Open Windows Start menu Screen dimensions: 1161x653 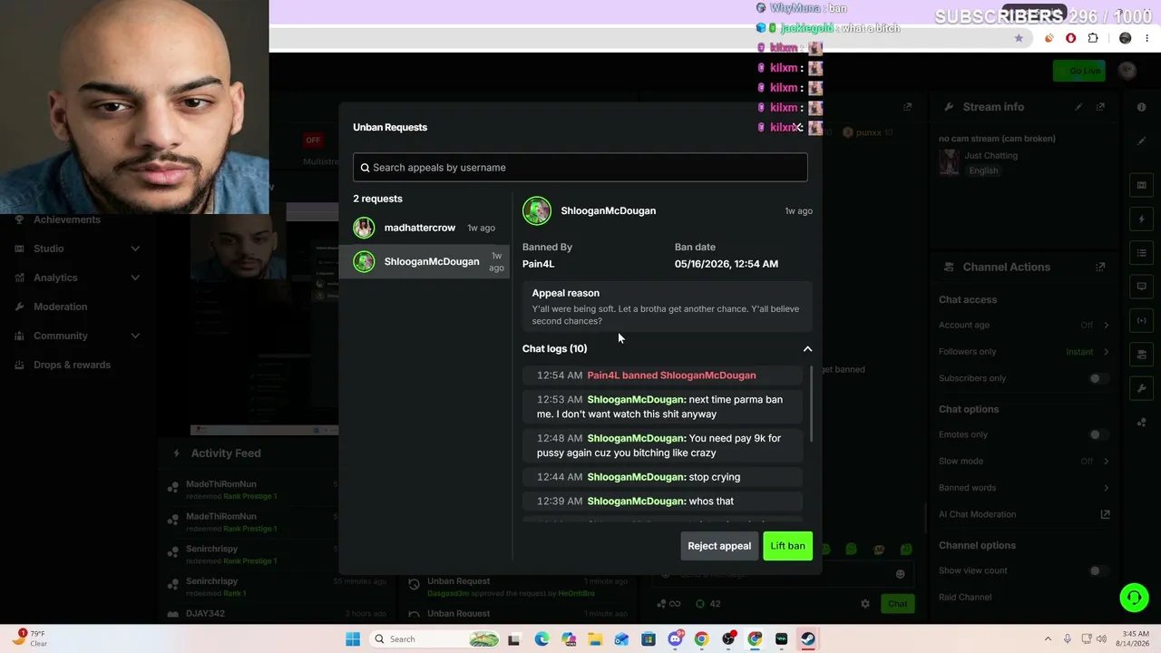tap(353, 639)
